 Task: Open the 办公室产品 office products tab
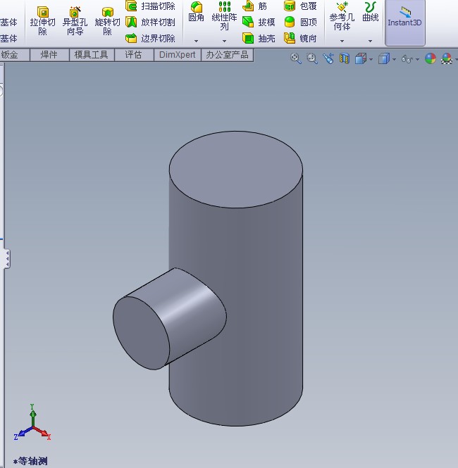[228, 55]
